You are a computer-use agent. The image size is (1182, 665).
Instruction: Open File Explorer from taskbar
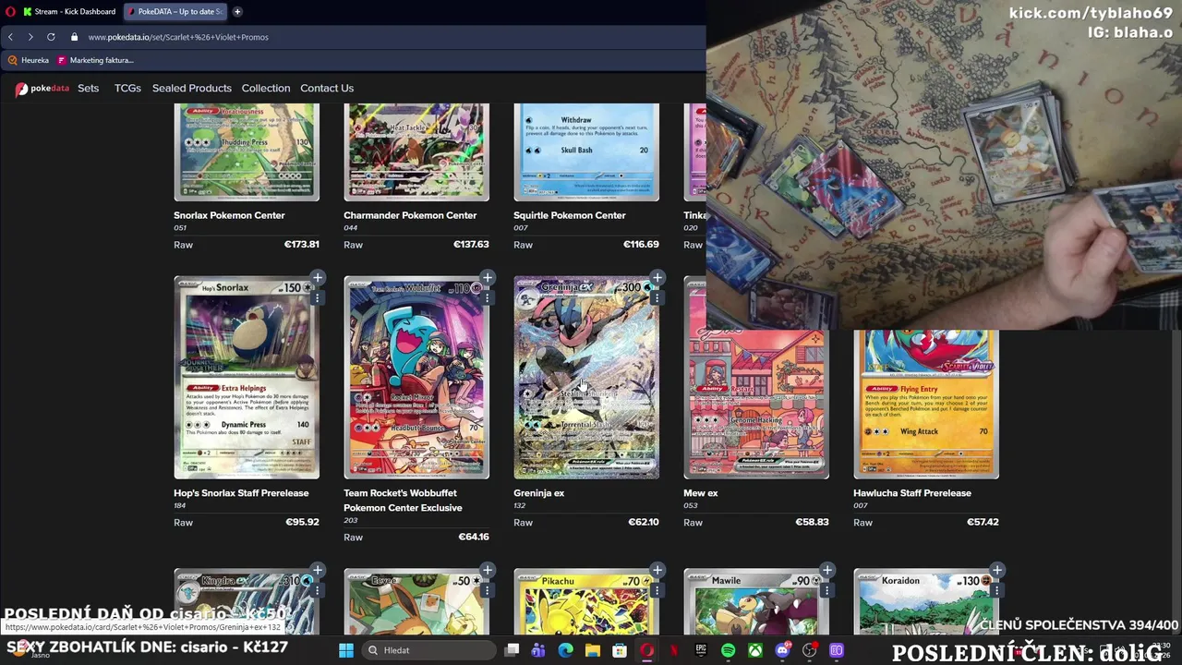pyautogui.click(x=593, y=650)
